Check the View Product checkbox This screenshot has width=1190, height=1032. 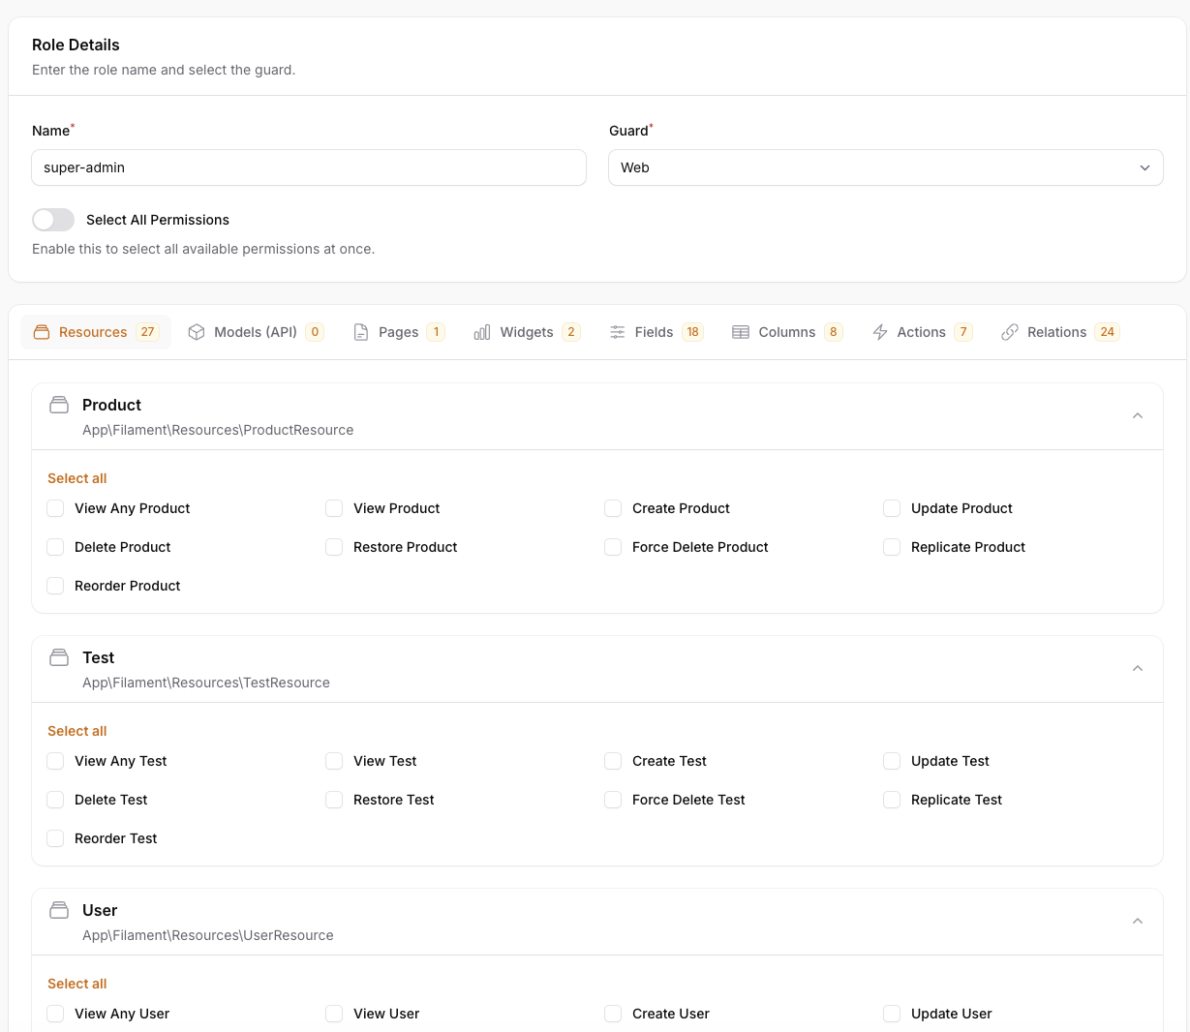[x=334, y=508]
